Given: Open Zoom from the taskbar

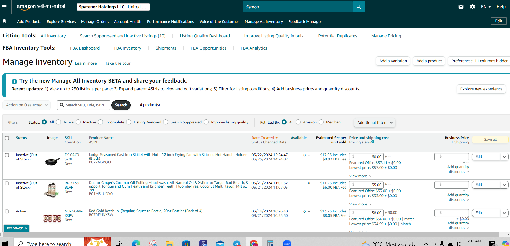Looking at the screenshot, I should [x=287, y=243].
